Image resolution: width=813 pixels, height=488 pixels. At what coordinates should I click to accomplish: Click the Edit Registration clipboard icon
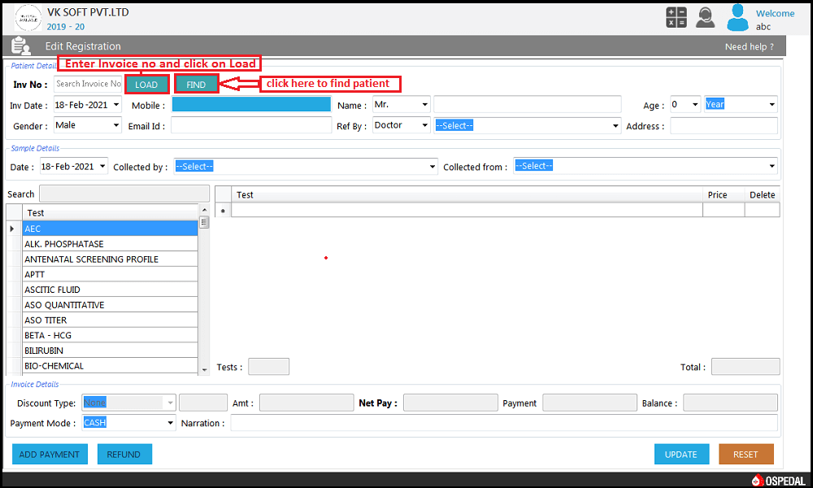(x=21, y=46)
